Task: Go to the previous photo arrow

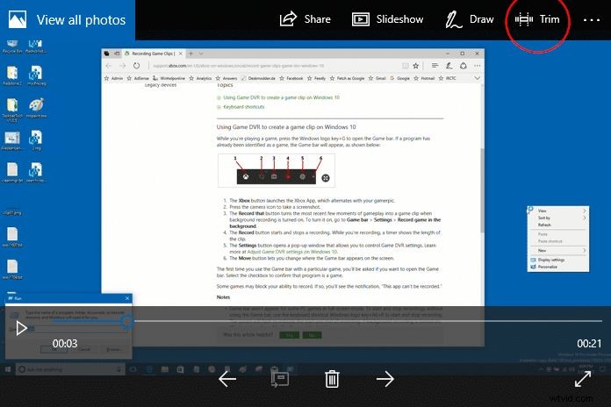Action: (x=227, y=379)
